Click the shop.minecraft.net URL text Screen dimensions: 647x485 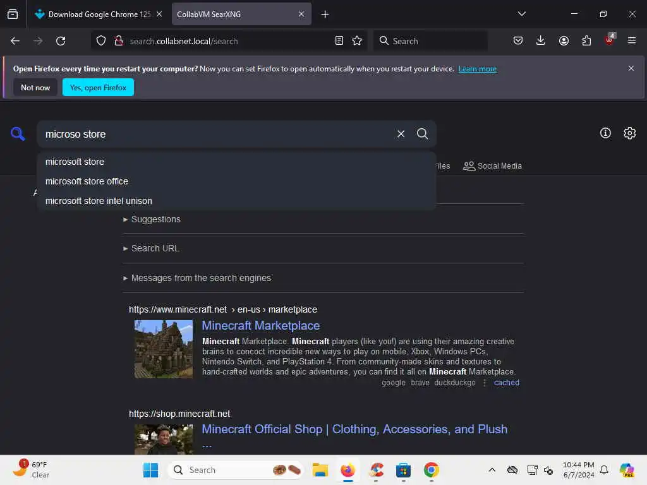179,414
